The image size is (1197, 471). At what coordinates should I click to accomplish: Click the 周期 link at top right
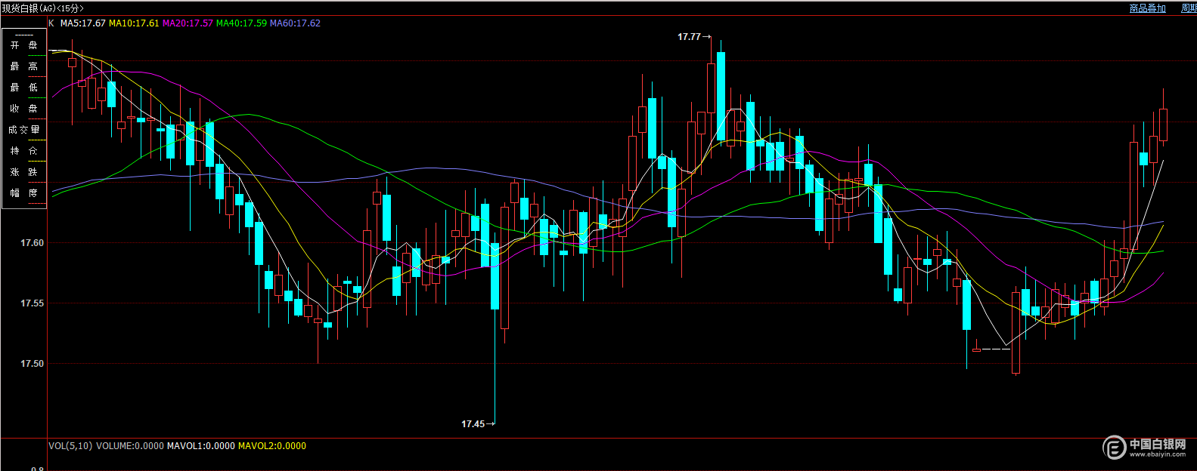[1189, 8]
